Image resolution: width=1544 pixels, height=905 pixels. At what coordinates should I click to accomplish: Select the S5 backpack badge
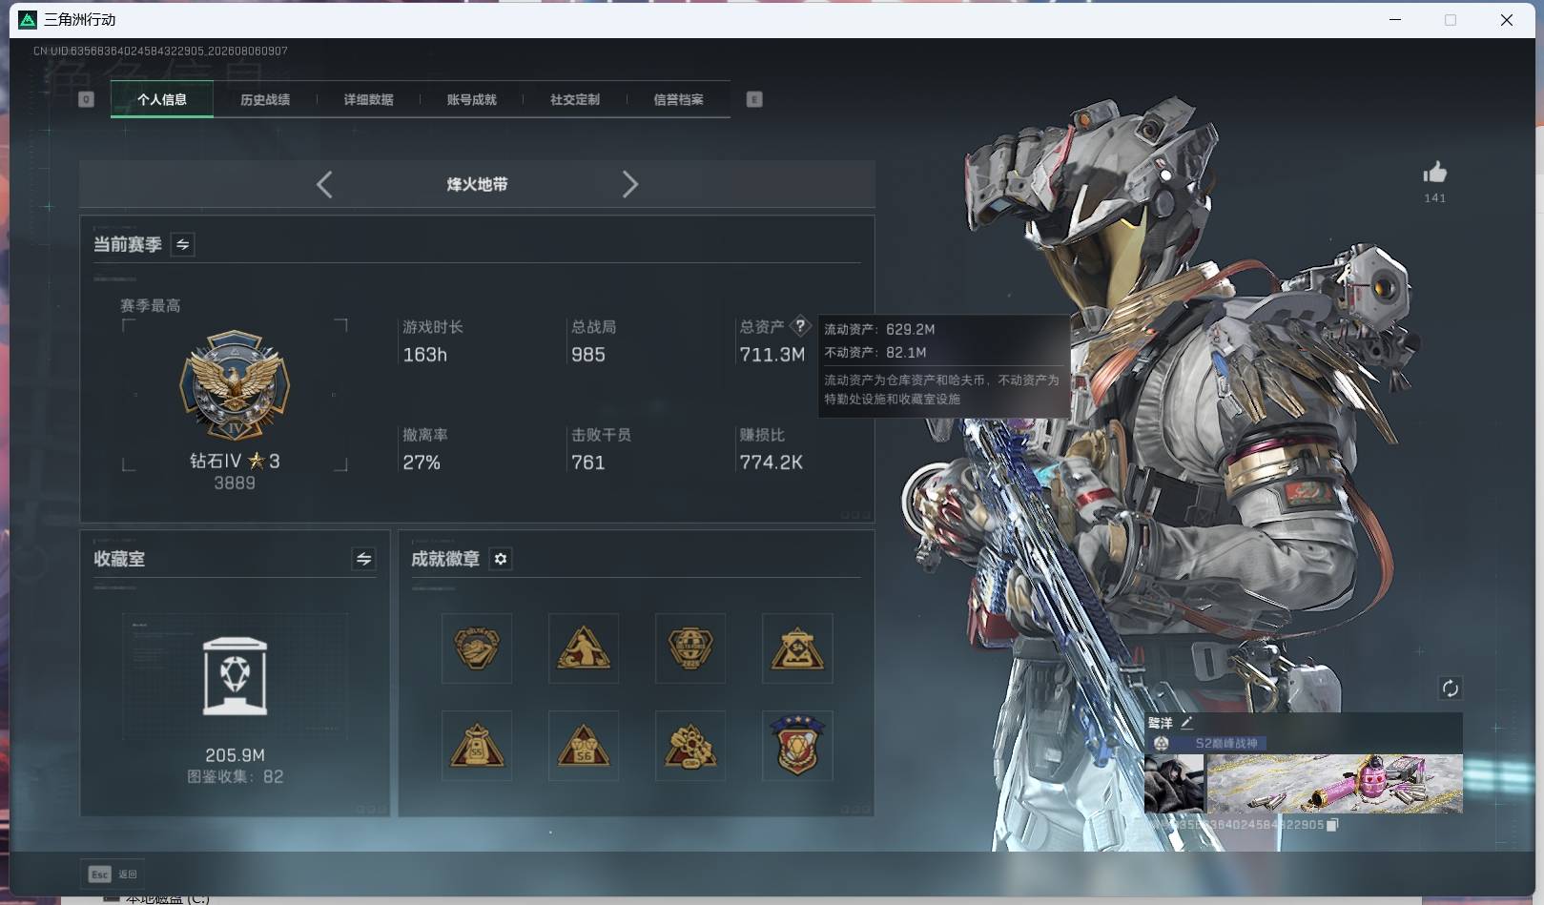click(x=477, y=746)
